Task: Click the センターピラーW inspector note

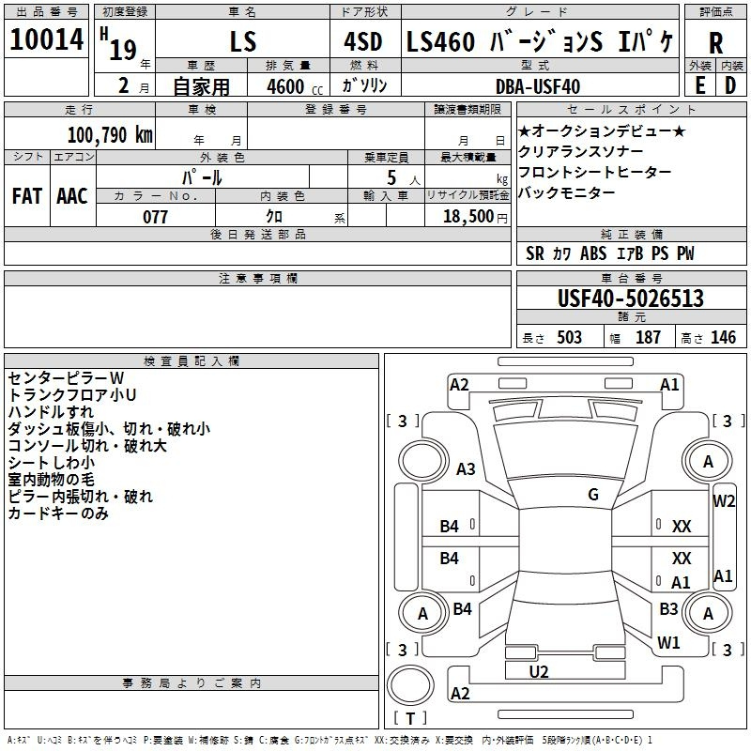Action: (x=59, y=377)
